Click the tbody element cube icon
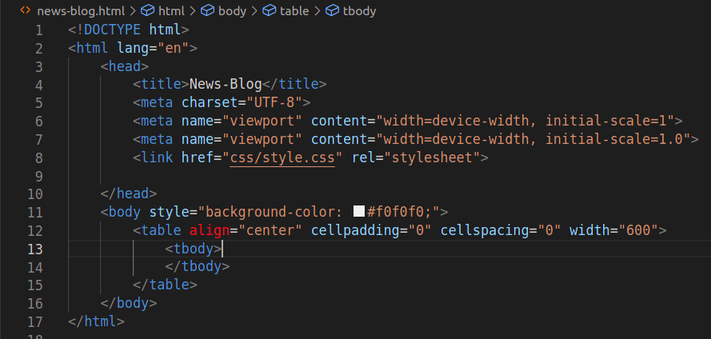This screenshot has width=711, height=339. (x=333, y=10)
